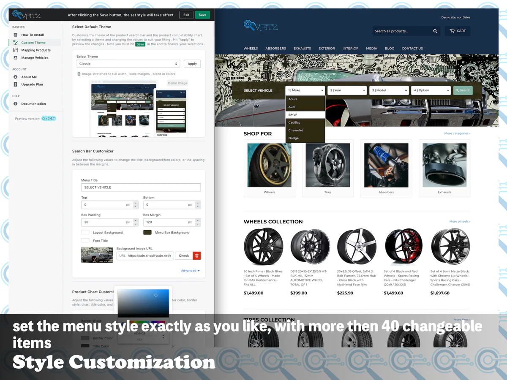Click the green Search button in the vehicle bar
Viewport: 507px width, 380px height.
(463, 90)
